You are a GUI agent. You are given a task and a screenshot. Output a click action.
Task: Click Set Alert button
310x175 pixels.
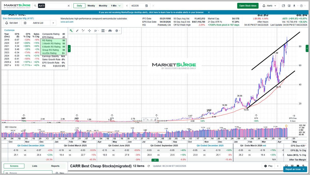11,23
